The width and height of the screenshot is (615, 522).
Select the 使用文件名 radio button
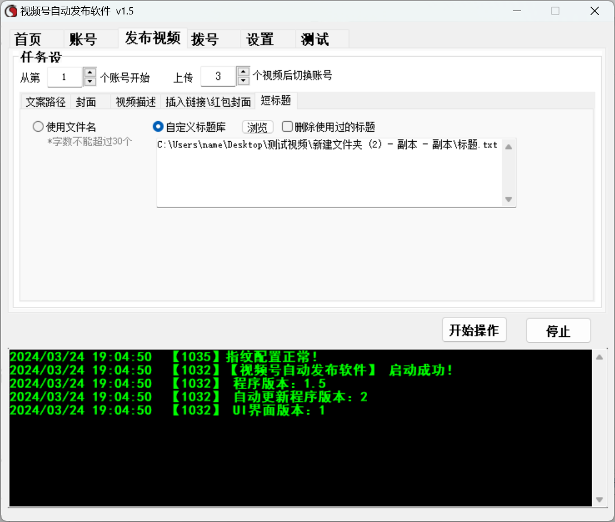coord(64,127)
